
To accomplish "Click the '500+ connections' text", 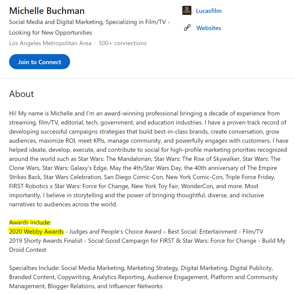I will [x=123, y=43].
